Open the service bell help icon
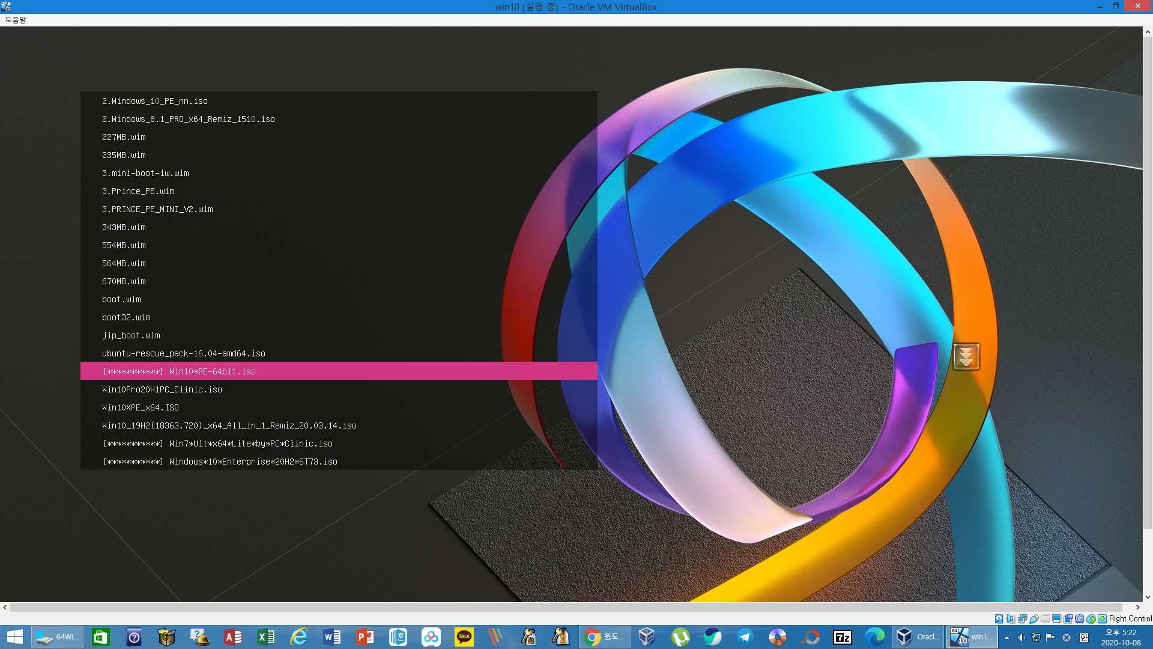The width and height of the screenshot is (1153, 649). pyautogui.click(x=199, y=637)
